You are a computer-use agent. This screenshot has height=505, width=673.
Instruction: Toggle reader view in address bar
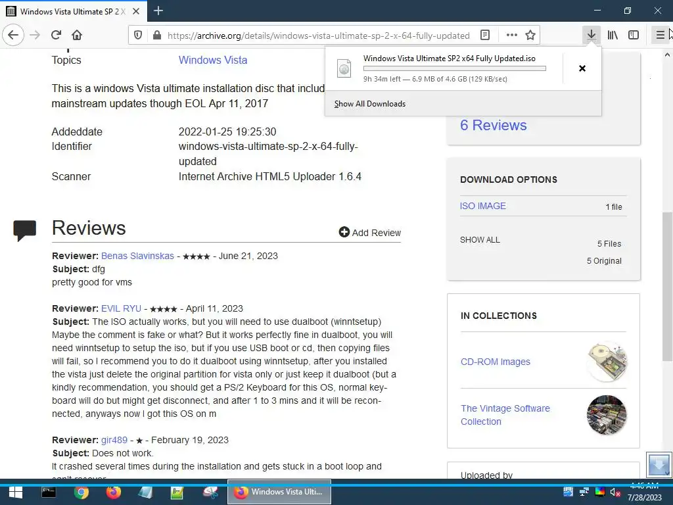click(485, 36)
